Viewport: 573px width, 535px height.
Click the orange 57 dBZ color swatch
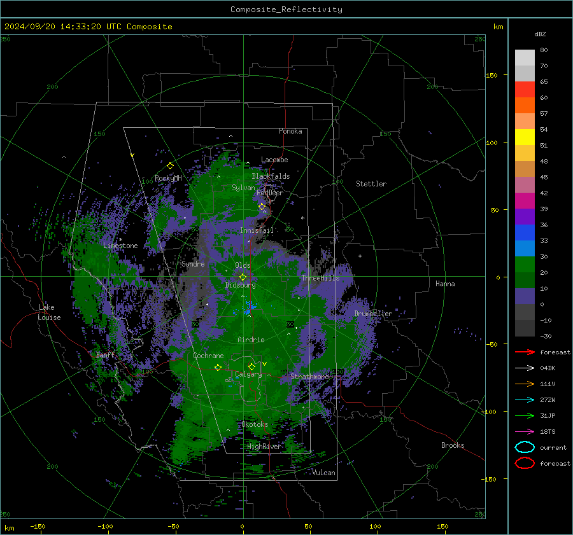click(525, 106)
